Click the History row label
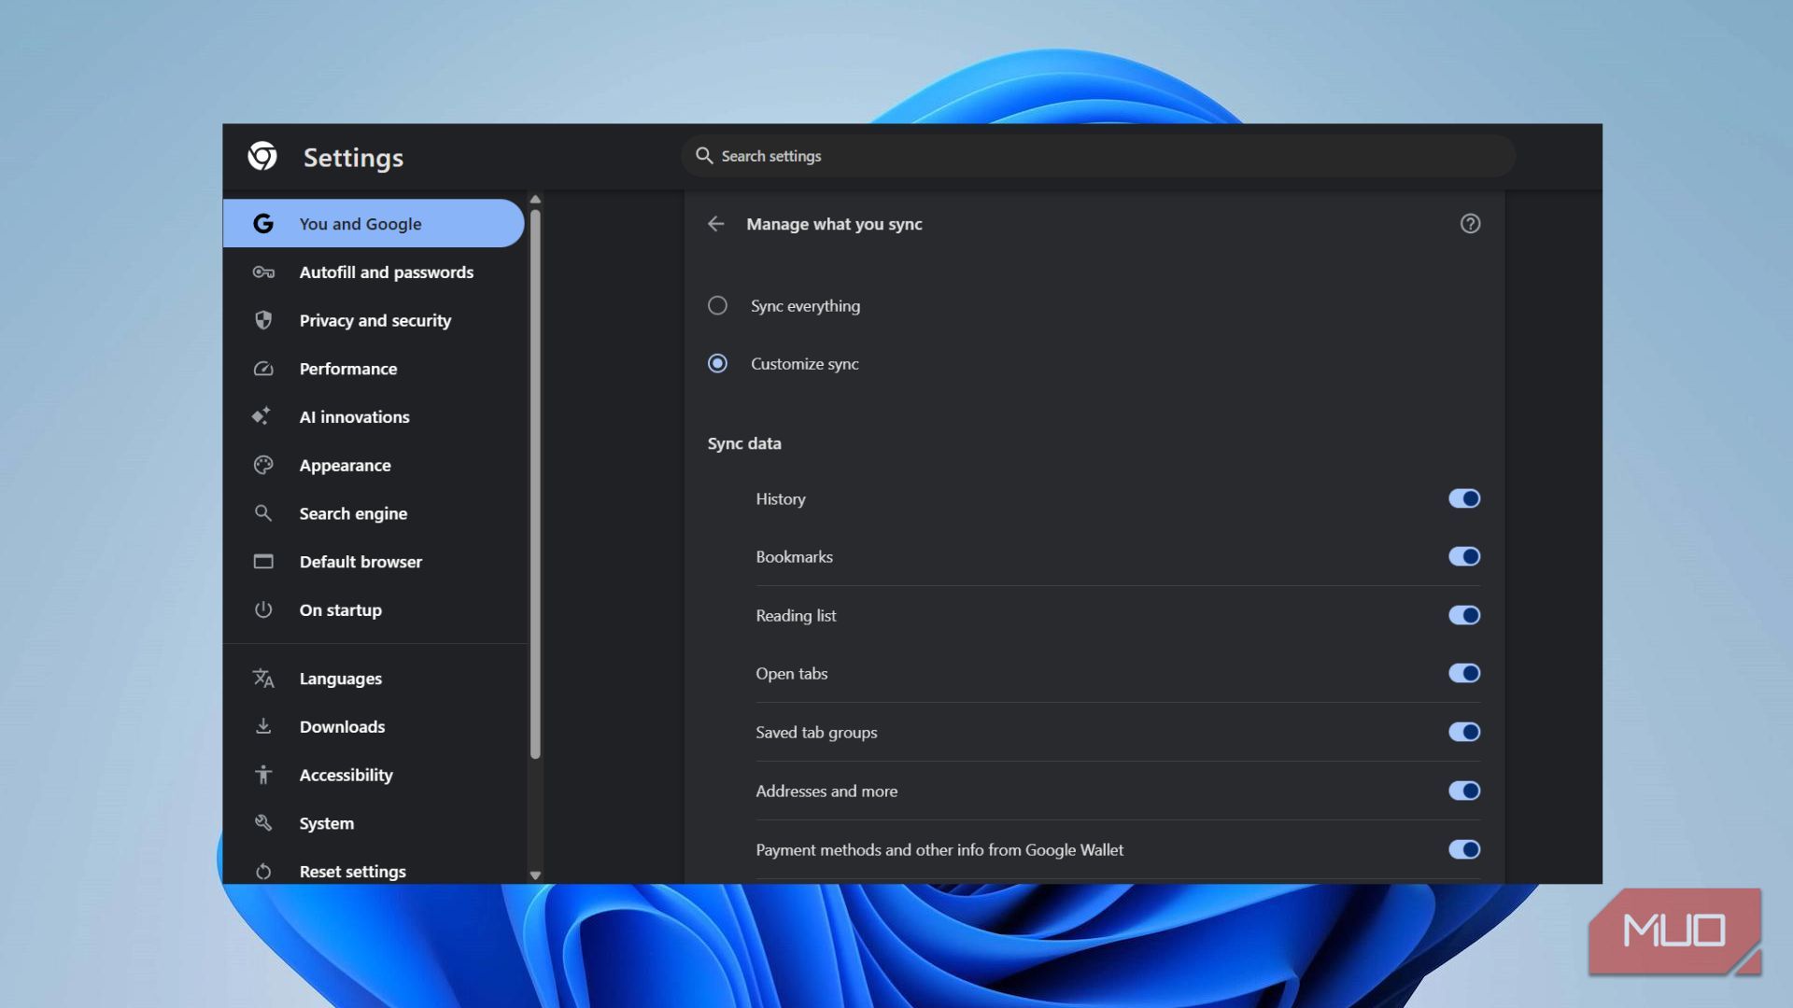1793x1008 pixels. tap(781, 498)
